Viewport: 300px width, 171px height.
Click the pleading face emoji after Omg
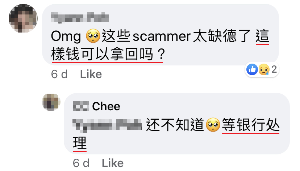[x=93, y=36]
